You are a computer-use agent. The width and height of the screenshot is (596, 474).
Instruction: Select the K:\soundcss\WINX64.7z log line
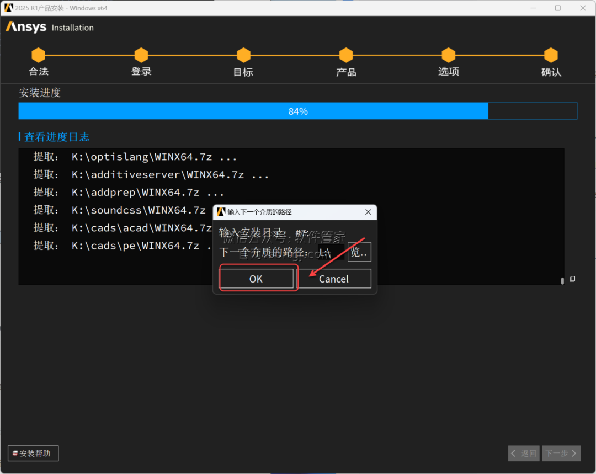click(119, 210)
